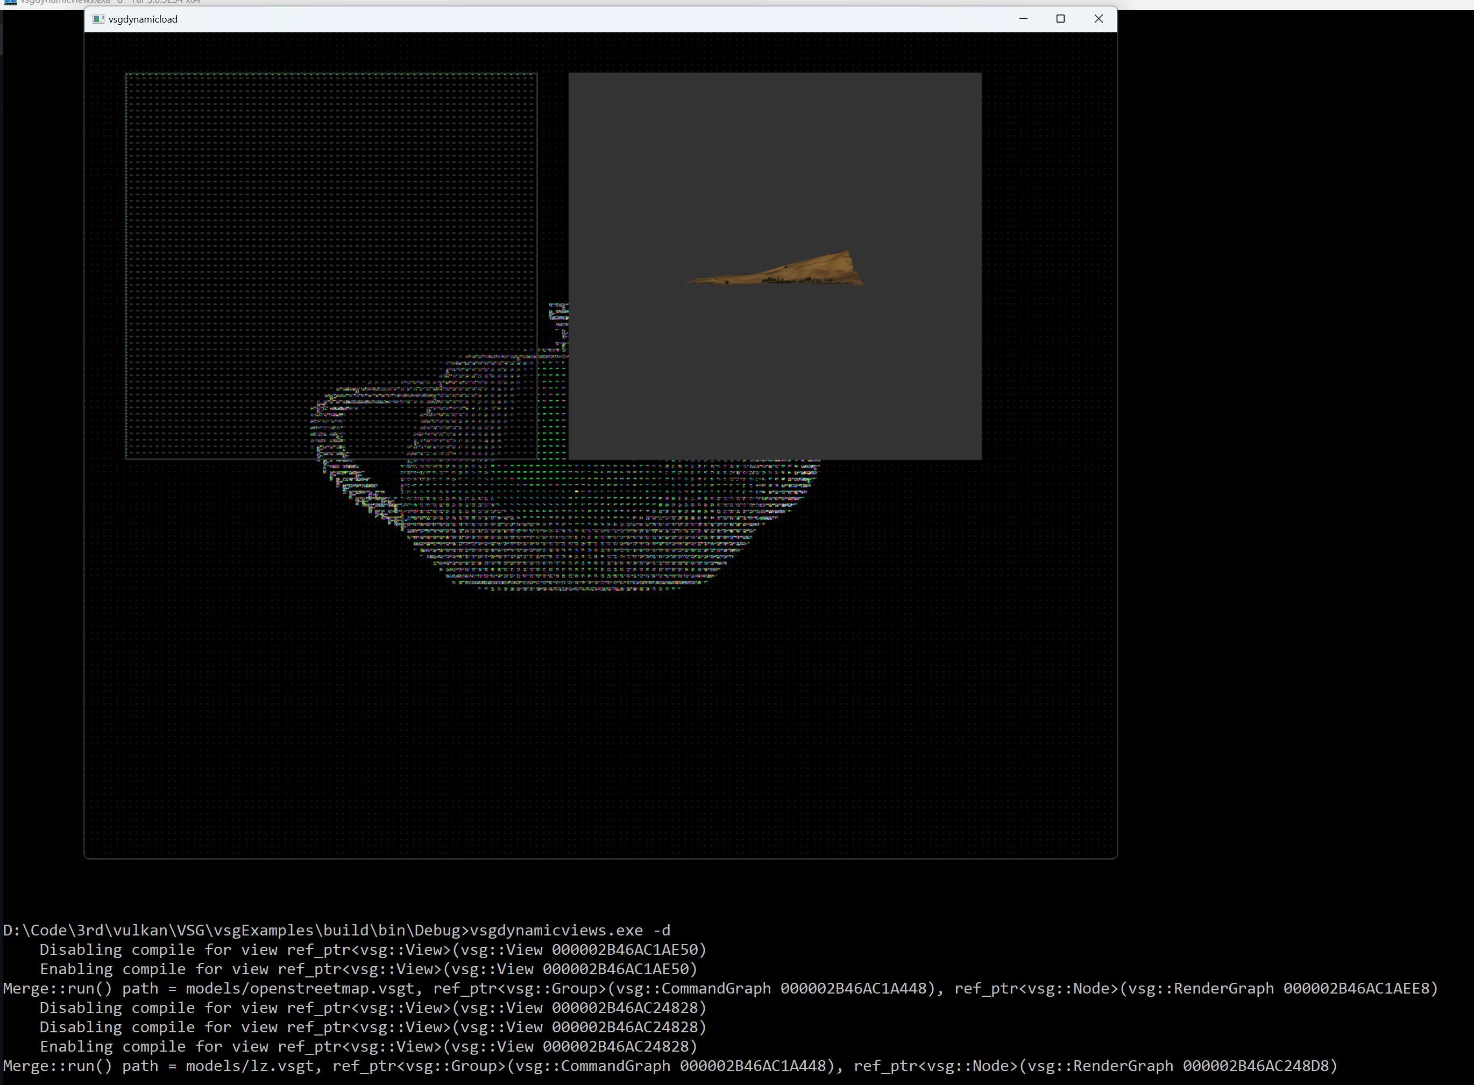Close the vsgdynamicload window
1474x1085 pixels.
point(1099,18)
